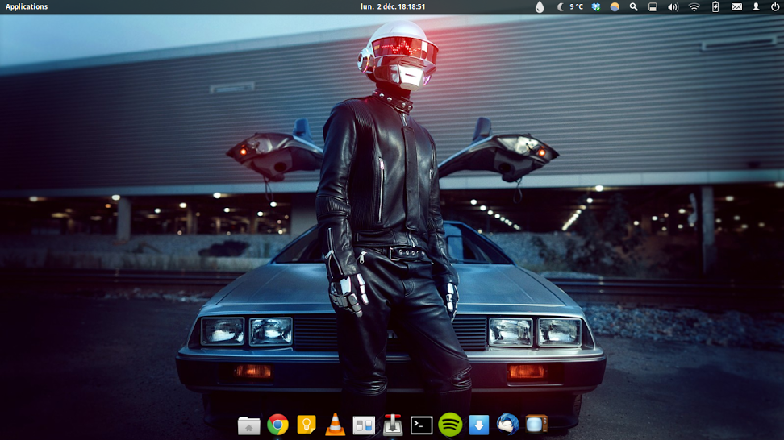Image resolution: width=784 pixels, height=440 pixels.
Task: Open the sound volume indicator
Action: pos(673,6)
